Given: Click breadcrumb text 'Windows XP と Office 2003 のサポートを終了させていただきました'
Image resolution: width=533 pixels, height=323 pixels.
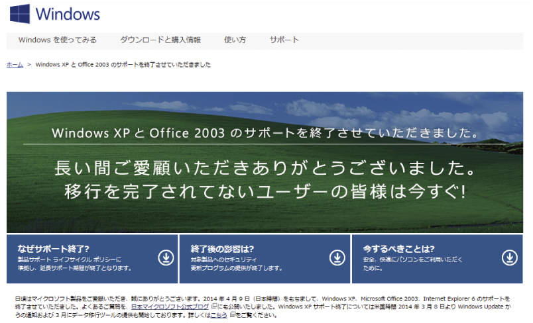Looking at the screenshot, I should [123, 64].
